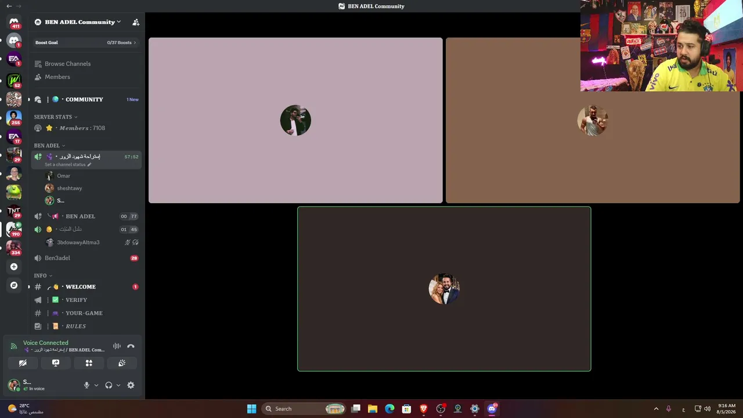This screenshot has width=743, height=418.
Task: Join the Ben3adel voice channel
Action: [x=86, y=258]
